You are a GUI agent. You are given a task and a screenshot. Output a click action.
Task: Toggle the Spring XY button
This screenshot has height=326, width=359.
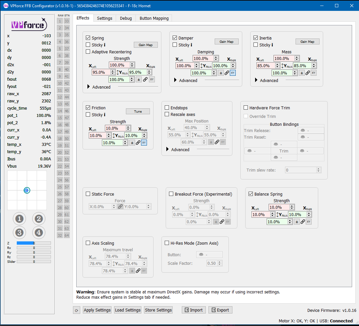click(x=152, y=80)
